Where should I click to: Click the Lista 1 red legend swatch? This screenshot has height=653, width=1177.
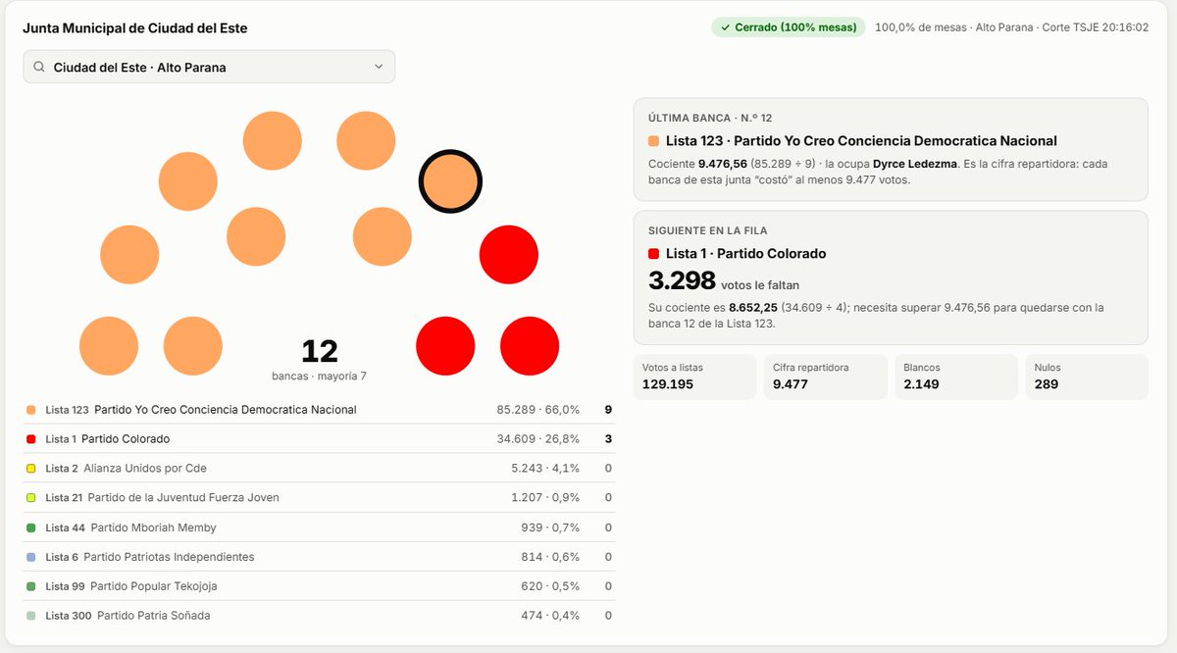coord(31,439)
